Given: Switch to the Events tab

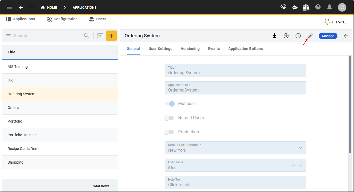Looking at the screenshot, I should pos(214,49).
